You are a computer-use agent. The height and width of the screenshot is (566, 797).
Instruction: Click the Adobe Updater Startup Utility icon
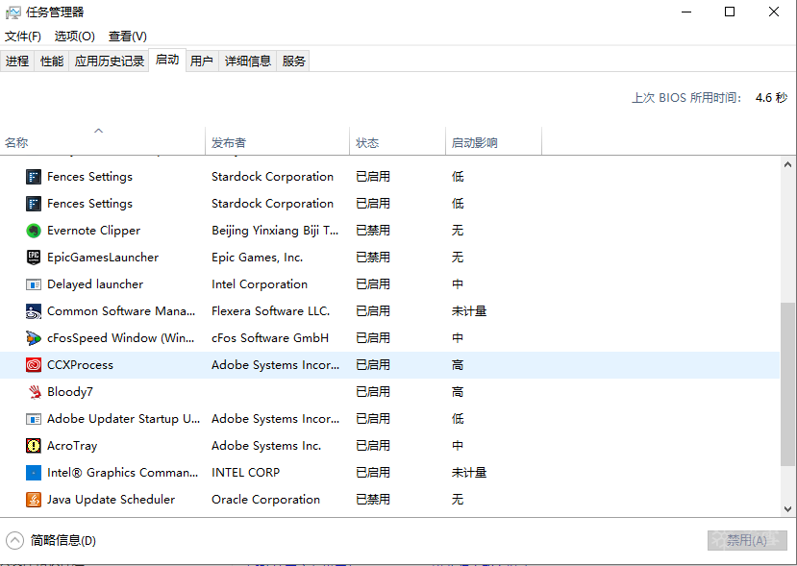pos(33,419)
